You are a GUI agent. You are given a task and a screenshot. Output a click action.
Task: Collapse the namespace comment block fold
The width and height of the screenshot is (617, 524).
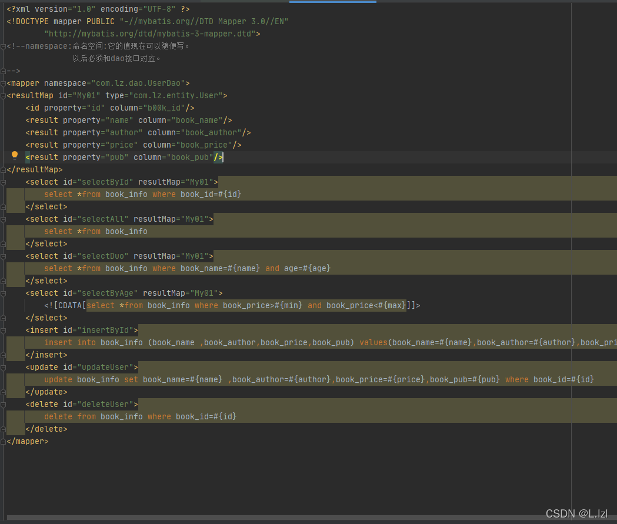pos(3,46)
